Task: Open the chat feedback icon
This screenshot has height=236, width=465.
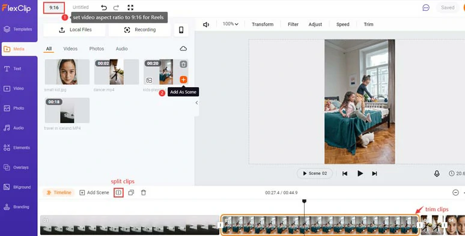Action: 426,8
